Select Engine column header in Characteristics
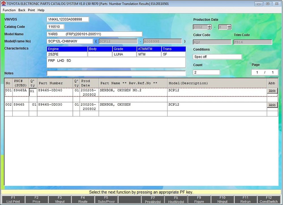The width and height of the screenshot is (283, 205). pos(67,49)
